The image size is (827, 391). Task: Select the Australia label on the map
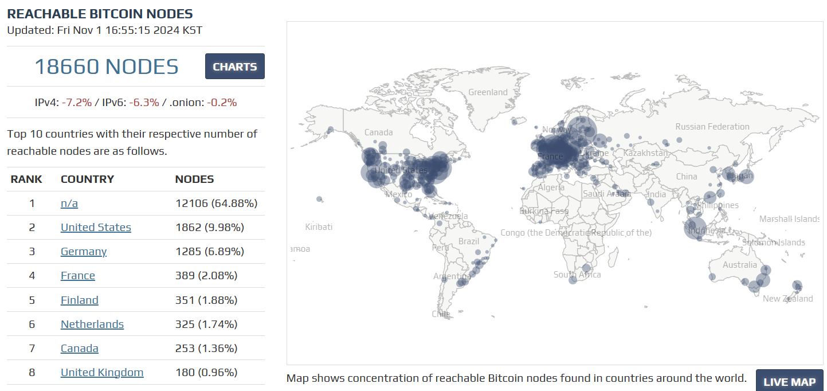click(x=739, y=265)
